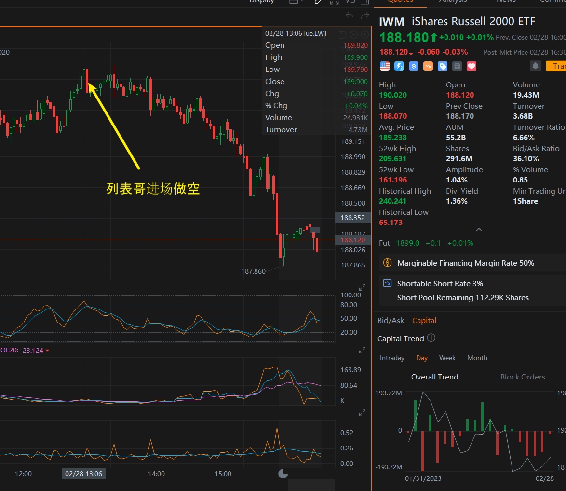Switch to the Bid/Ask tab
Image resolution: width=566 pixels, height=491 pixels.
point(391,321)
